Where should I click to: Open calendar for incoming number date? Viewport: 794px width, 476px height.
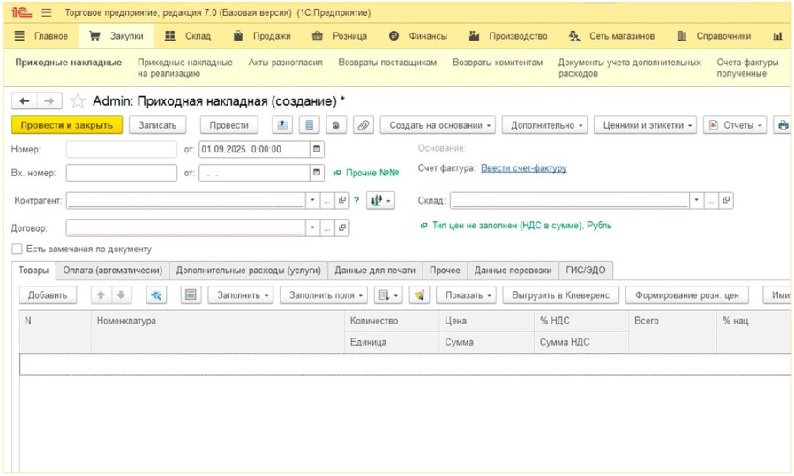point(317,173)
